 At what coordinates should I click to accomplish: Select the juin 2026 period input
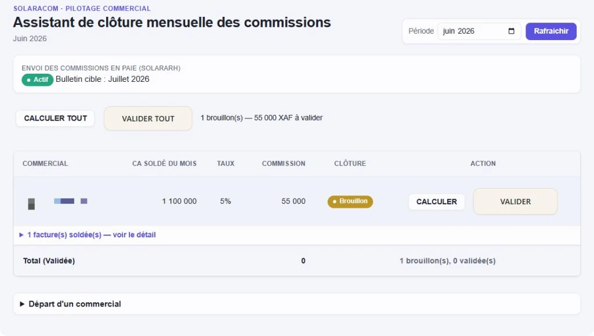coord(479,31)
